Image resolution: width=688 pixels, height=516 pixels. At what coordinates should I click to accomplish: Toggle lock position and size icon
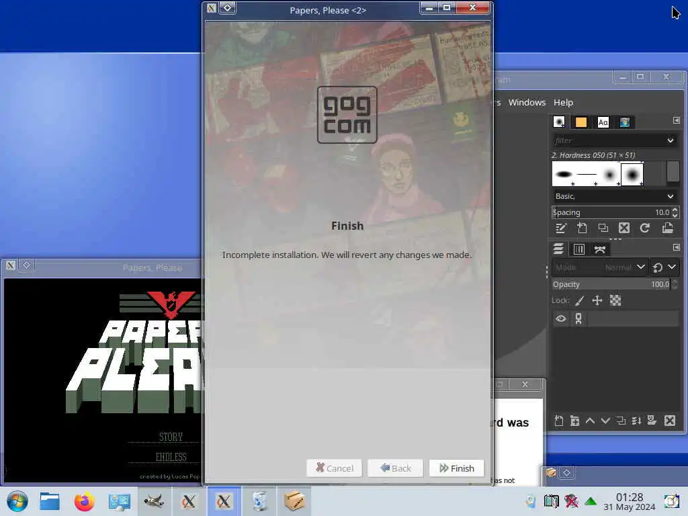tap(597, 300)
